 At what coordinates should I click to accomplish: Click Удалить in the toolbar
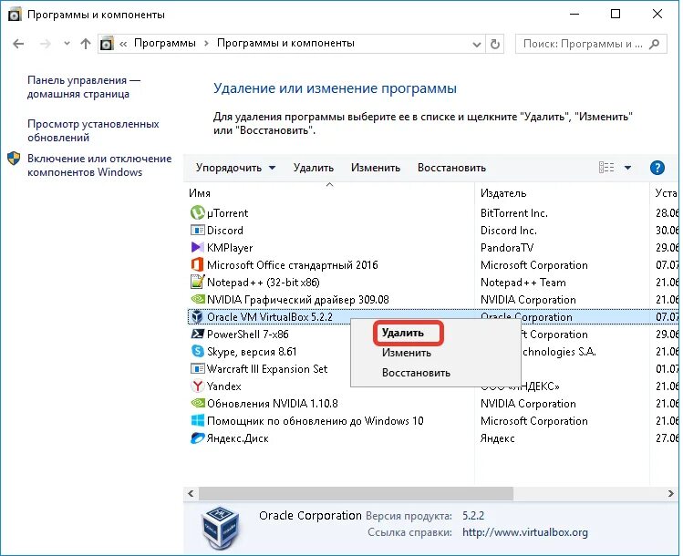(313, 168)
